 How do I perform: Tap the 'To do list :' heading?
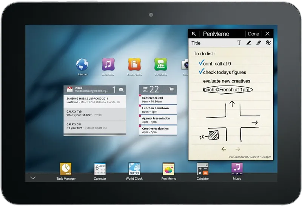(x=205, y=53)
